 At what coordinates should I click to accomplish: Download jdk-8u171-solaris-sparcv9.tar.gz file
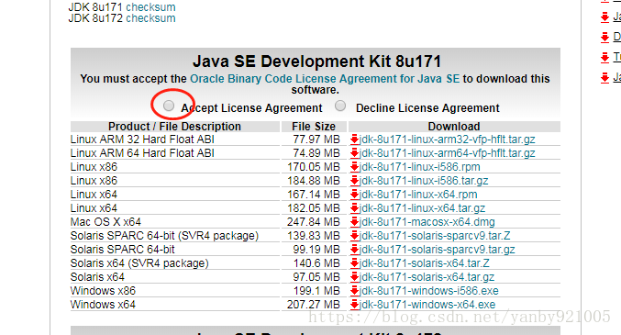[x=438, y=250]
